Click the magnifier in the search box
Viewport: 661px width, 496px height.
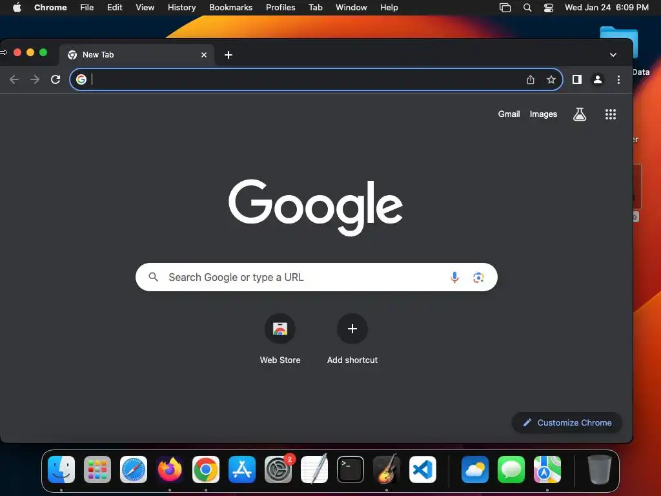pyautogui.click(x=154, y=276)
